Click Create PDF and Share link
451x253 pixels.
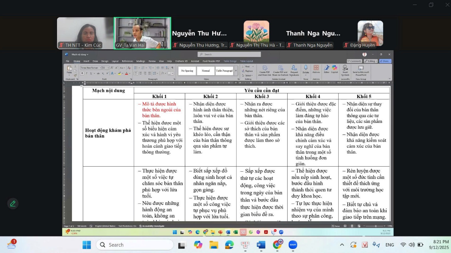pos(265,68)
